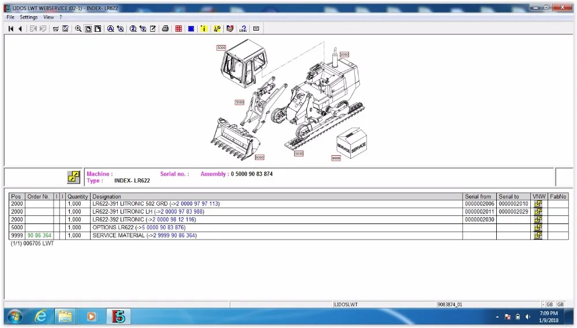Click the 5000 label below the bucket

coord(260,157)
